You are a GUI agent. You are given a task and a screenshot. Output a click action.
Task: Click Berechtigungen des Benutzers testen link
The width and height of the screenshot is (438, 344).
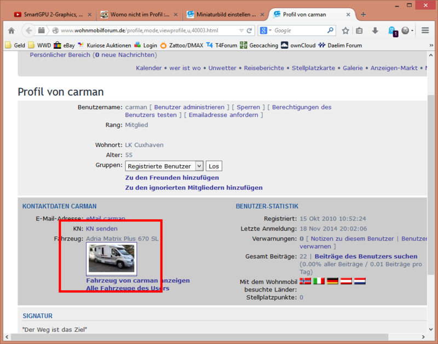[228, 111]
